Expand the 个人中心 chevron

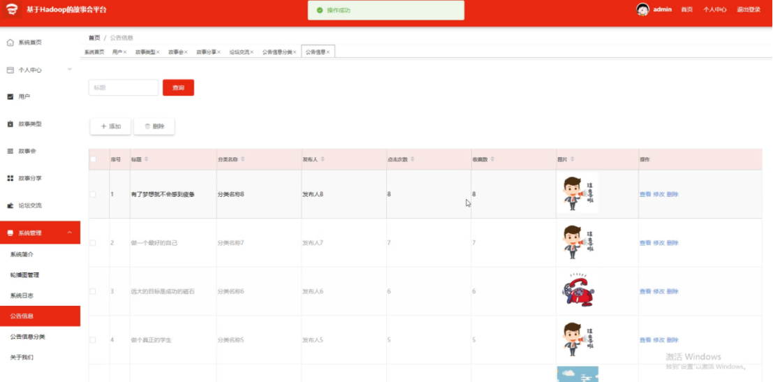(70, 70)
